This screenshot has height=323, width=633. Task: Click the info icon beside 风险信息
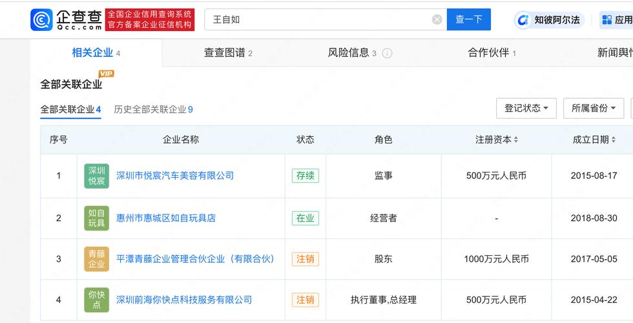387,53
